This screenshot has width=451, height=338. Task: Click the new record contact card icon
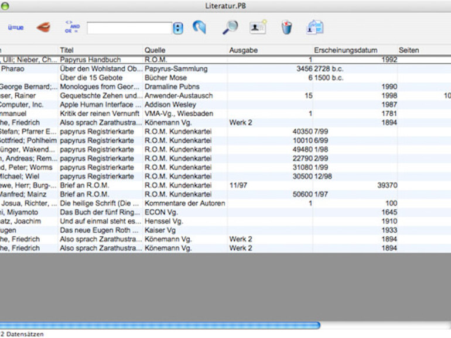(x=258, y=27)
